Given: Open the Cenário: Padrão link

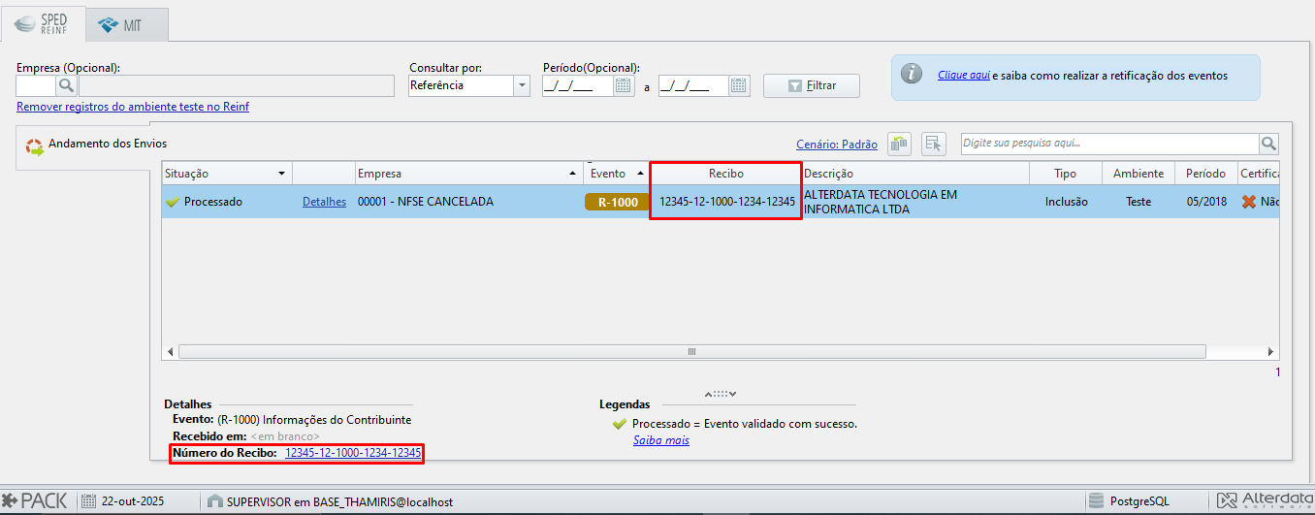Looking at the screenshot, I should (x=837, y=144).
